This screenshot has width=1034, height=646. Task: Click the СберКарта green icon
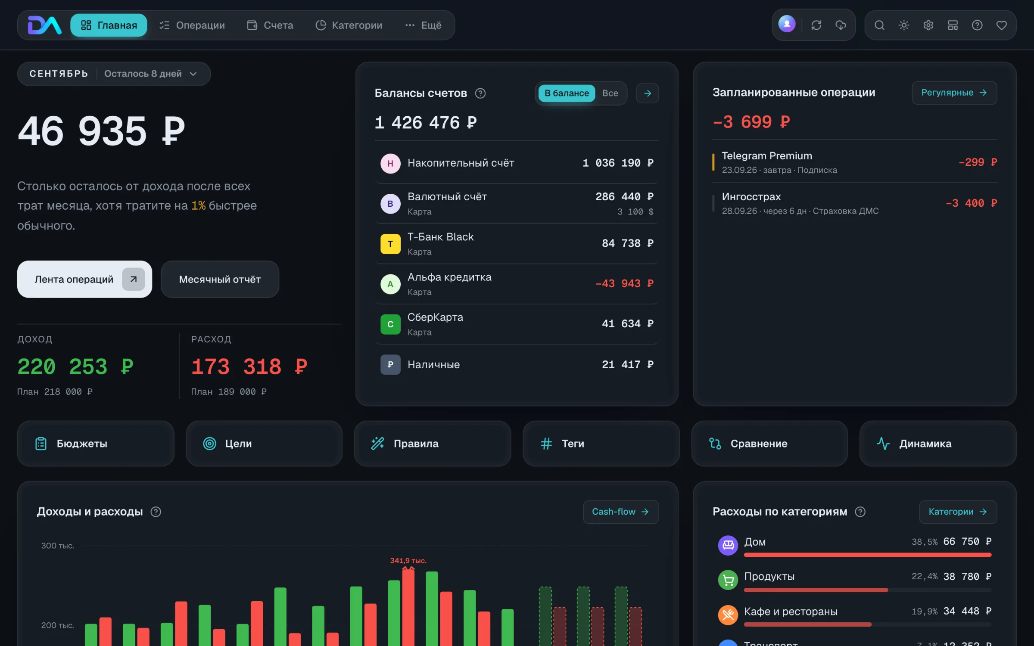tap(390, 324)
